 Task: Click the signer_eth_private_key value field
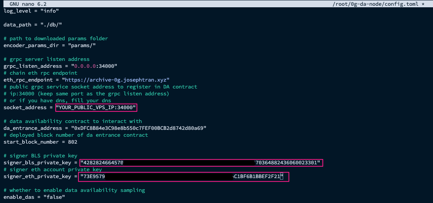[183, 177]
